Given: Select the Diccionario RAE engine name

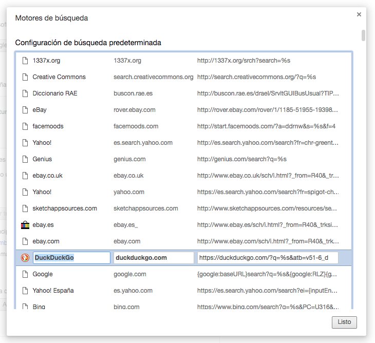Looking at the screenshot, I should [55, 93].
